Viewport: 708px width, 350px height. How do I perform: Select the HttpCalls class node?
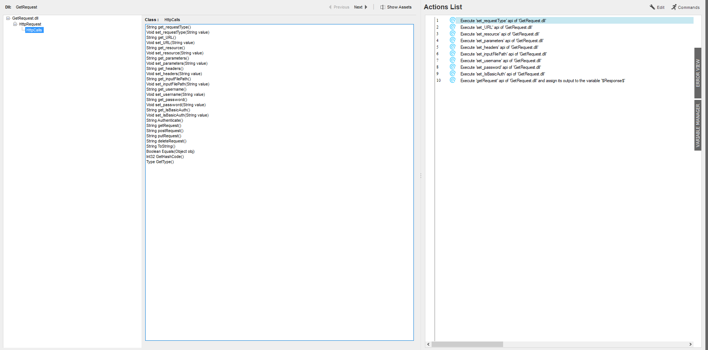(34, 30)
